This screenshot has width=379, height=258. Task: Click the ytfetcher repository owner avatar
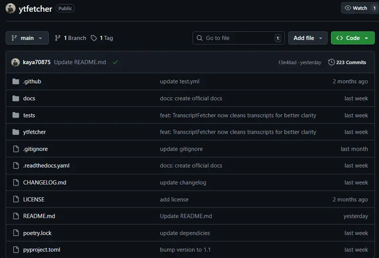click(x=10, y=8)
